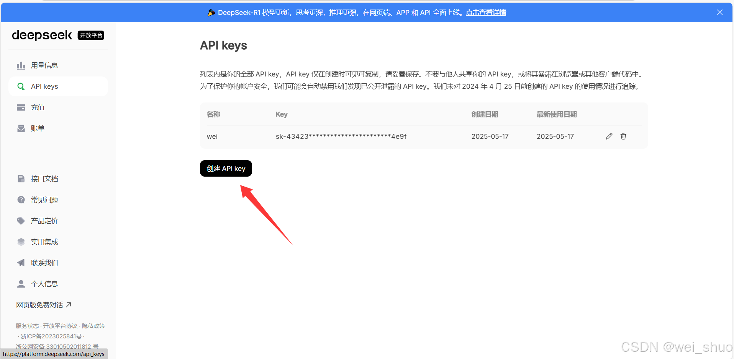734x359 pixels.
Task: Open 实用集成 in the sidebar
Action: tap(58, 242)
